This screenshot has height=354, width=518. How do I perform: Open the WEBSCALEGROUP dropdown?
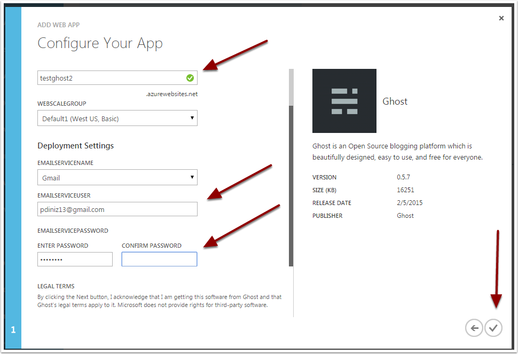coord(117,118)
